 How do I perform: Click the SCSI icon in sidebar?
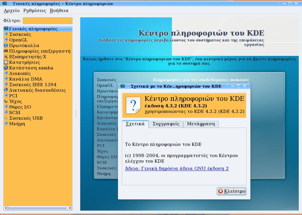6,112
